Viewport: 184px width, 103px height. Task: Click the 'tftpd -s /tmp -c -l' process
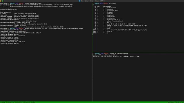pyautogui.click(x=114, y=20)
